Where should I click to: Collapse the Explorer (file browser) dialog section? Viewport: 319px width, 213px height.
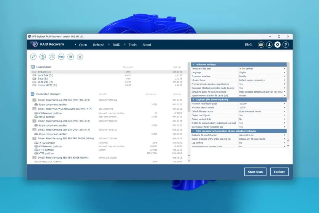pyautogui.click(x=193, y=100)
